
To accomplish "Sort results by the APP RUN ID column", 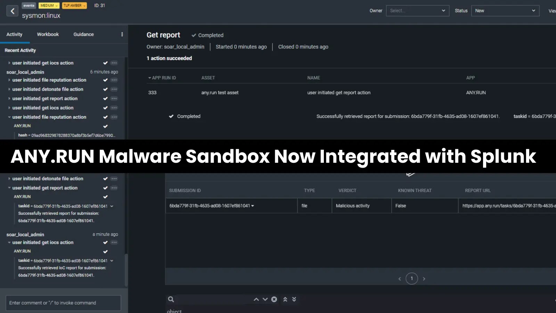I will pos(162,78).
